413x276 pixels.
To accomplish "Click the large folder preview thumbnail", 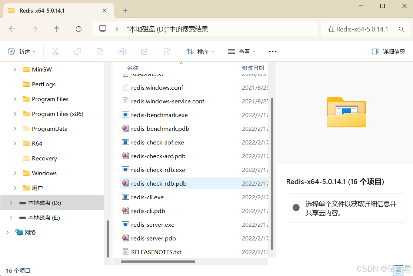I will tap(346, 112).
